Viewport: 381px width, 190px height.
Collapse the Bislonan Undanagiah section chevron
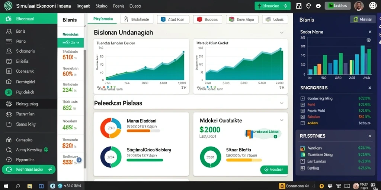point(282,33)
